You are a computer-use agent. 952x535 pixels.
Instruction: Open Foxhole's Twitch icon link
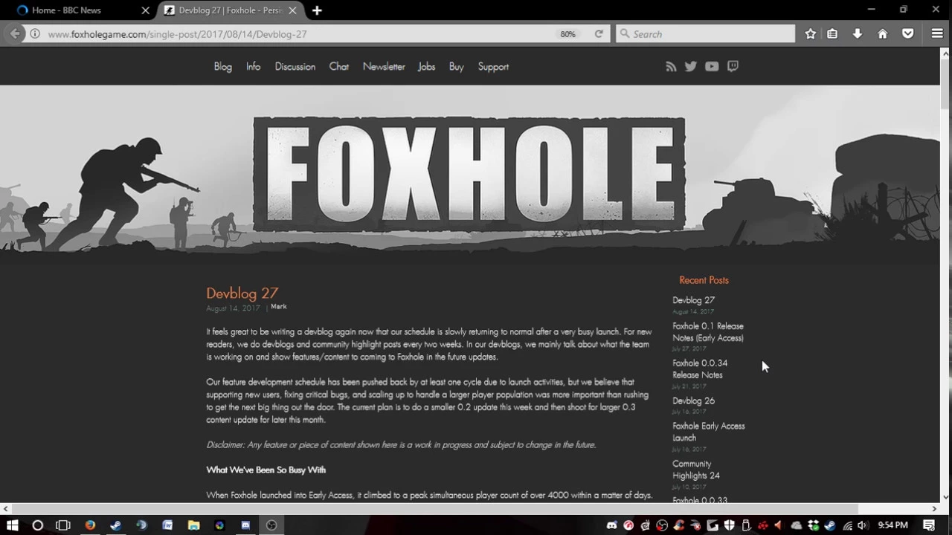click(733, 66)
